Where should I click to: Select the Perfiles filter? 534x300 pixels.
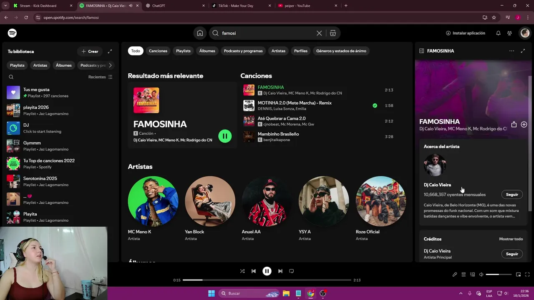pos(301,51)
